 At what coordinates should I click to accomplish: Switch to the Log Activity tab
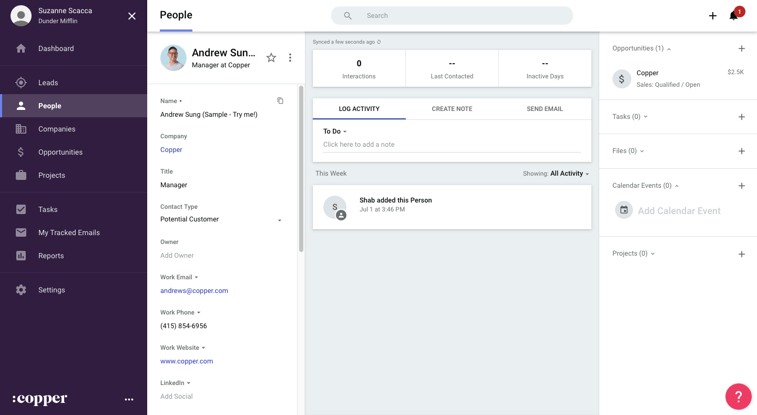click(359, 109)
